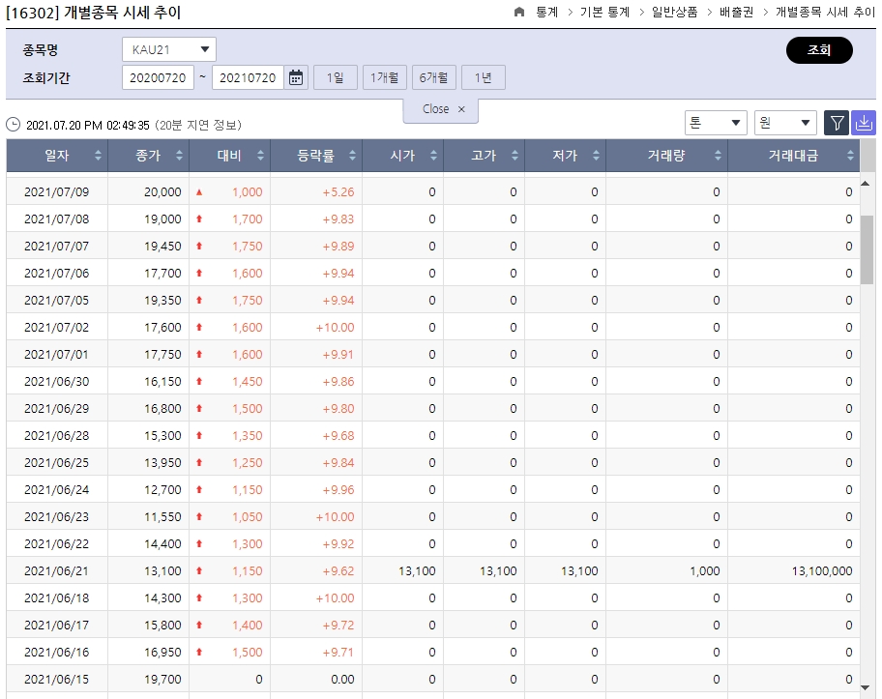Open the 원 currency dropdown
The image size is (882, 699).
(785, 123)
